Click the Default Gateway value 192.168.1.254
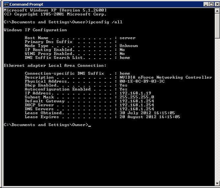The image size is (220, 188). 137,101
